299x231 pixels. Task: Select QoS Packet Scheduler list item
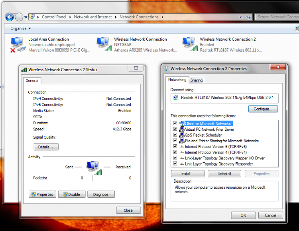click(x=203, y=135)
